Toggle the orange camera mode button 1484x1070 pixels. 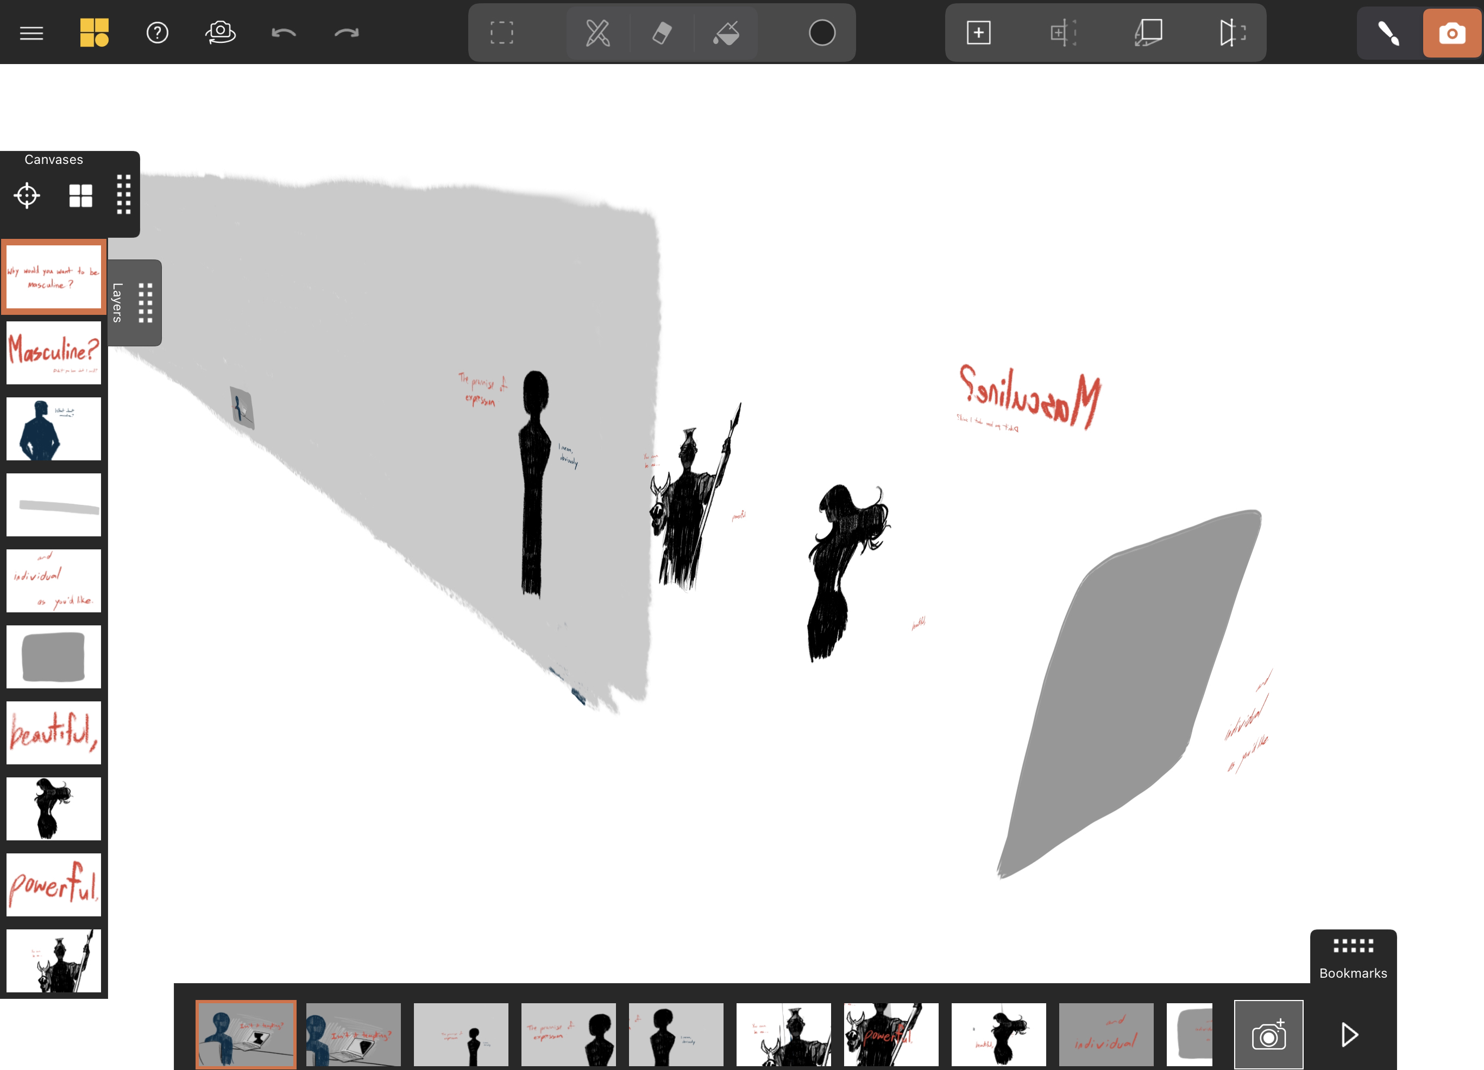pos(1451,33)
